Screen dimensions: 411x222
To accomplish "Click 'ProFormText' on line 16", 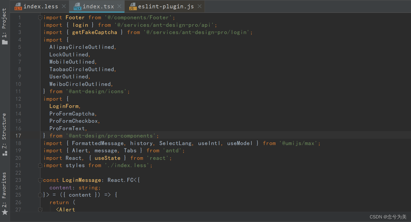I will coord(67,128).
